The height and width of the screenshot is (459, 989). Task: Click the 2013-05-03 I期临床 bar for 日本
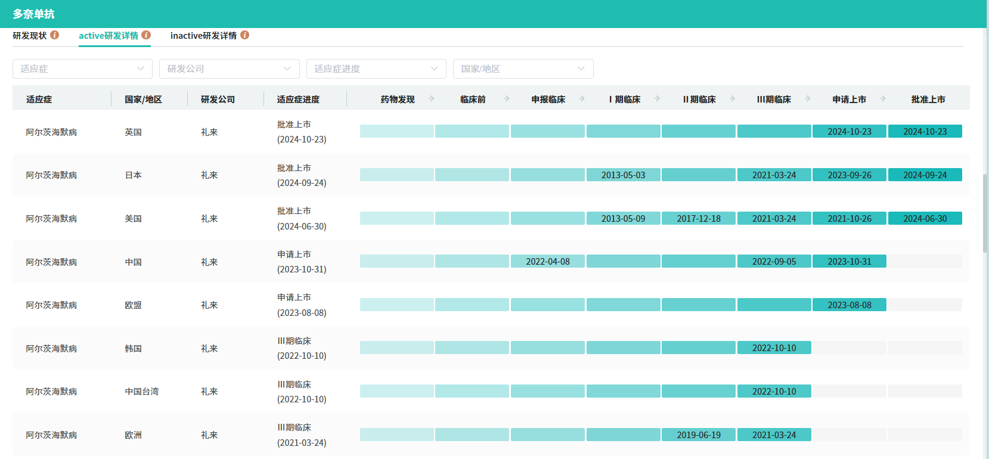tap(623, 175)
